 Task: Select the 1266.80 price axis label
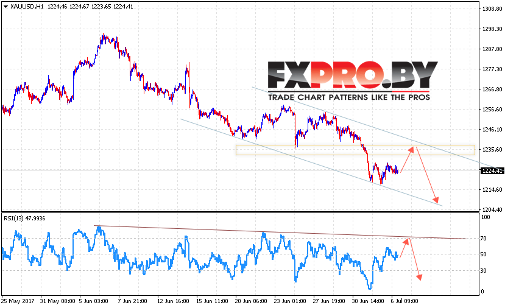pyautogui.click(x=492, y=89)
